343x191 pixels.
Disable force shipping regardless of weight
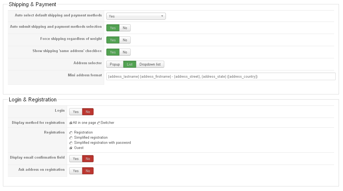tap(125, 40)
